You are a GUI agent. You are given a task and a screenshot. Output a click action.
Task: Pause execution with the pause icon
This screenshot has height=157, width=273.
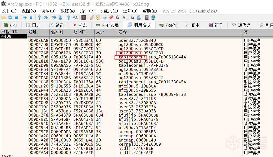(31, 17)
